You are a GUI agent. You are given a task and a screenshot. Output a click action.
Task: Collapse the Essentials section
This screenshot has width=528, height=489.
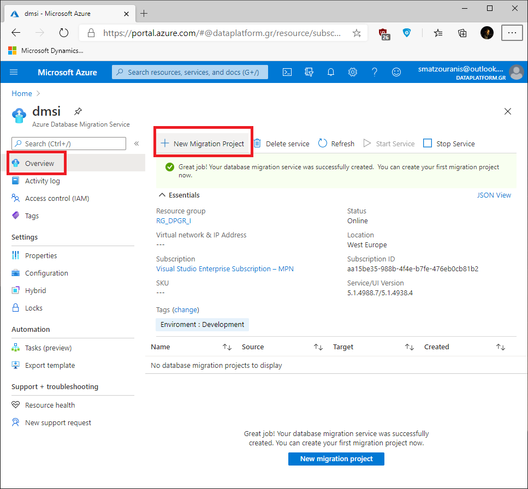(162, 195)
